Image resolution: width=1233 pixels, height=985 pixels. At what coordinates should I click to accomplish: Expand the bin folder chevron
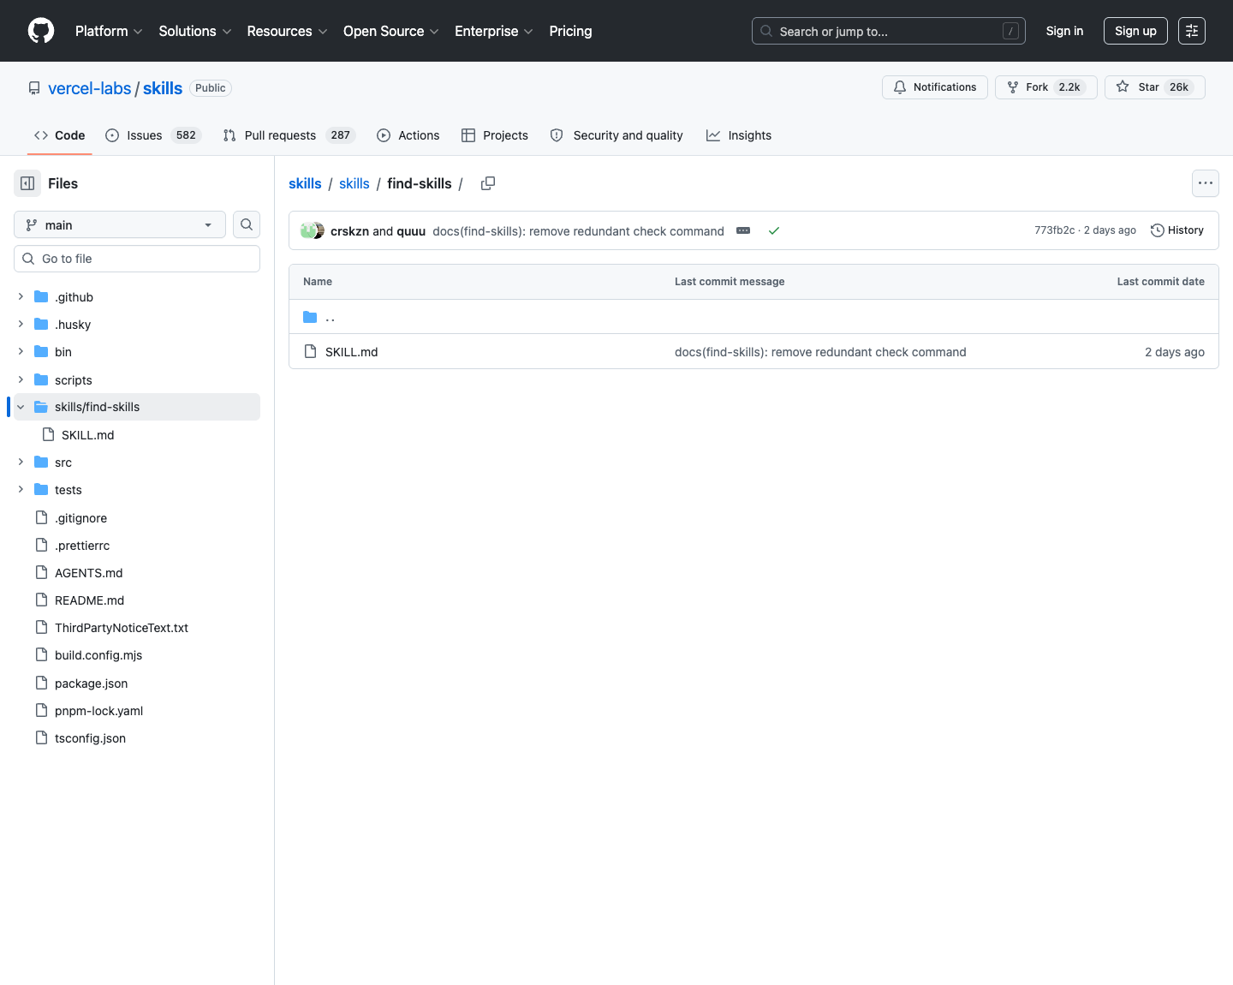tap(21, 351)
